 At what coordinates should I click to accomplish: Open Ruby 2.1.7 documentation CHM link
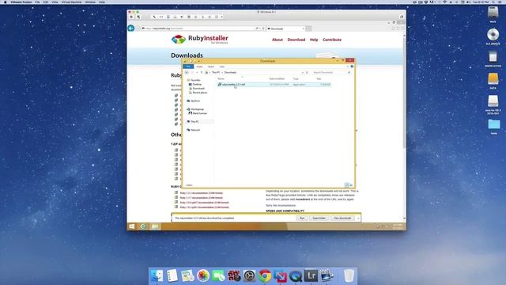click(201, 198)
